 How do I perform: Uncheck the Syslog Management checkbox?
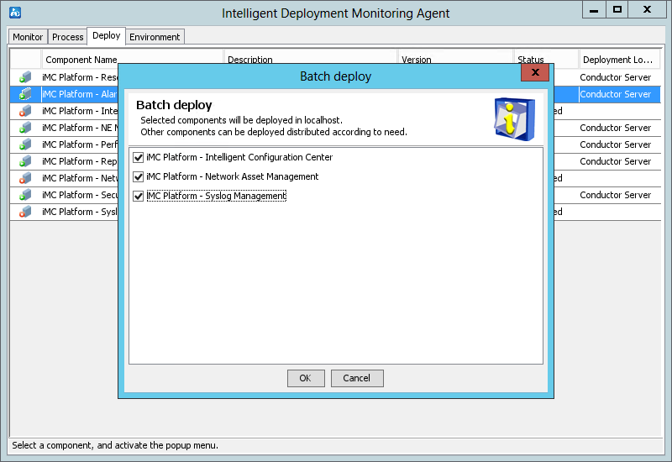[x=138, y=197]
